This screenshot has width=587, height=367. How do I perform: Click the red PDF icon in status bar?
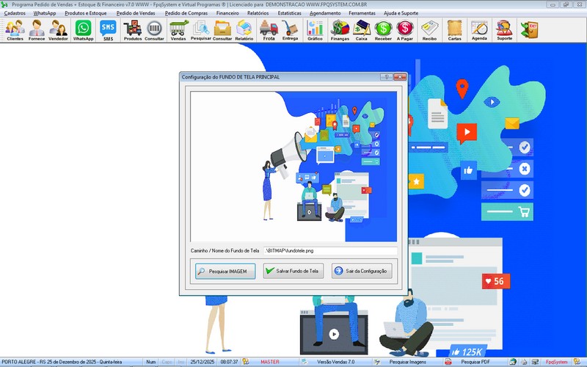[448, 362]
